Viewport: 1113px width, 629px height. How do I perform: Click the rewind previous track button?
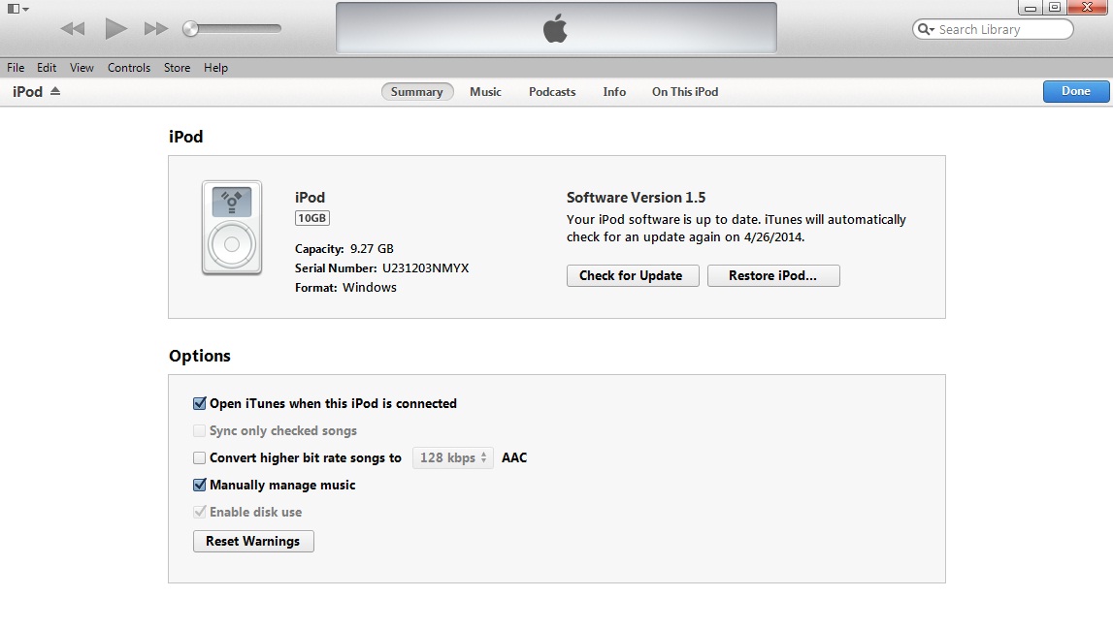(73, 29)
